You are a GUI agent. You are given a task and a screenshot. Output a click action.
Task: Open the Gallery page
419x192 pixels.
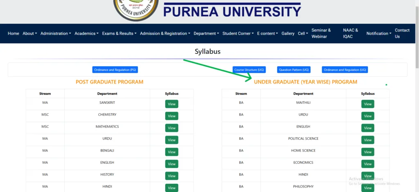(288, 33)
